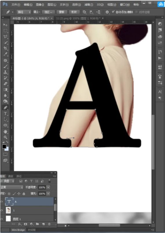Toggle visibility of layer 1

click(2, 210)
